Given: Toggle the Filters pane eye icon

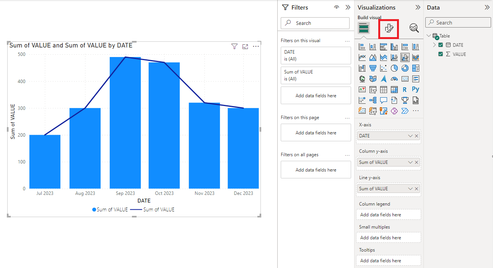Looking at the screenshot, I should pyautogui.click(x=337, y=7).
